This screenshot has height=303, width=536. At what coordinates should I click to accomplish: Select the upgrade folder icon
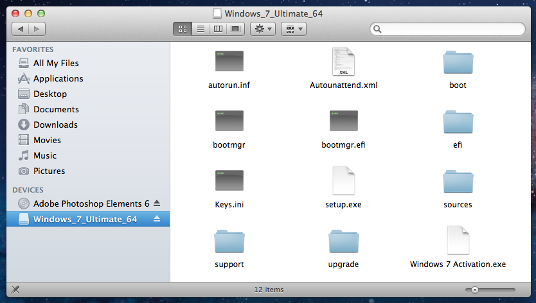(x=344, y=241)
